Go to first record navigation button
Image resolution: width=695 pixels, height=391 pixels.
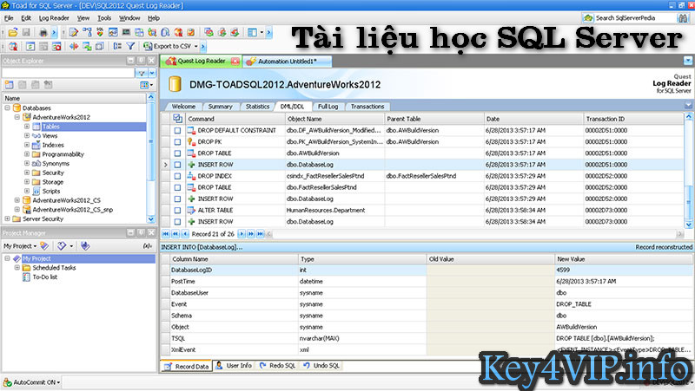pos(166,234)
